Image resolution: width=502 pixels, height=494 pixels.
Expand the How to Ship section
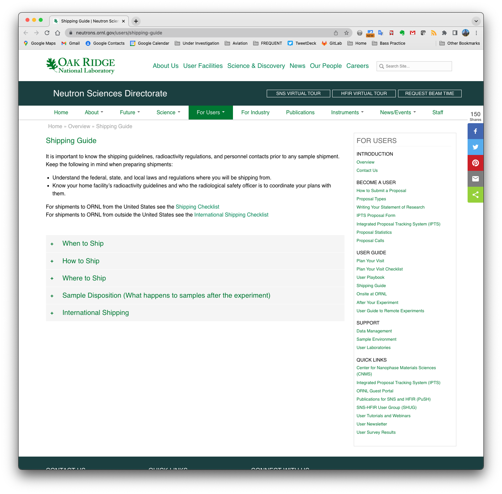click(81, 261)
